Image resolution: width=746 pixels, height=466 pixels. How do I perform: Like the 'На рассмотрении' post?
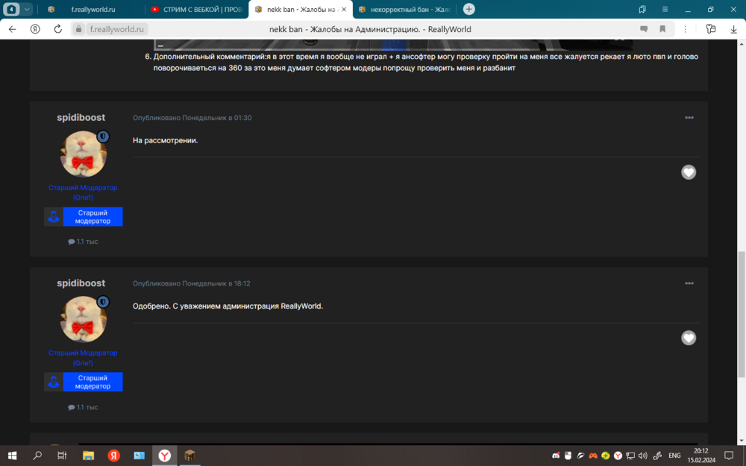689,172
